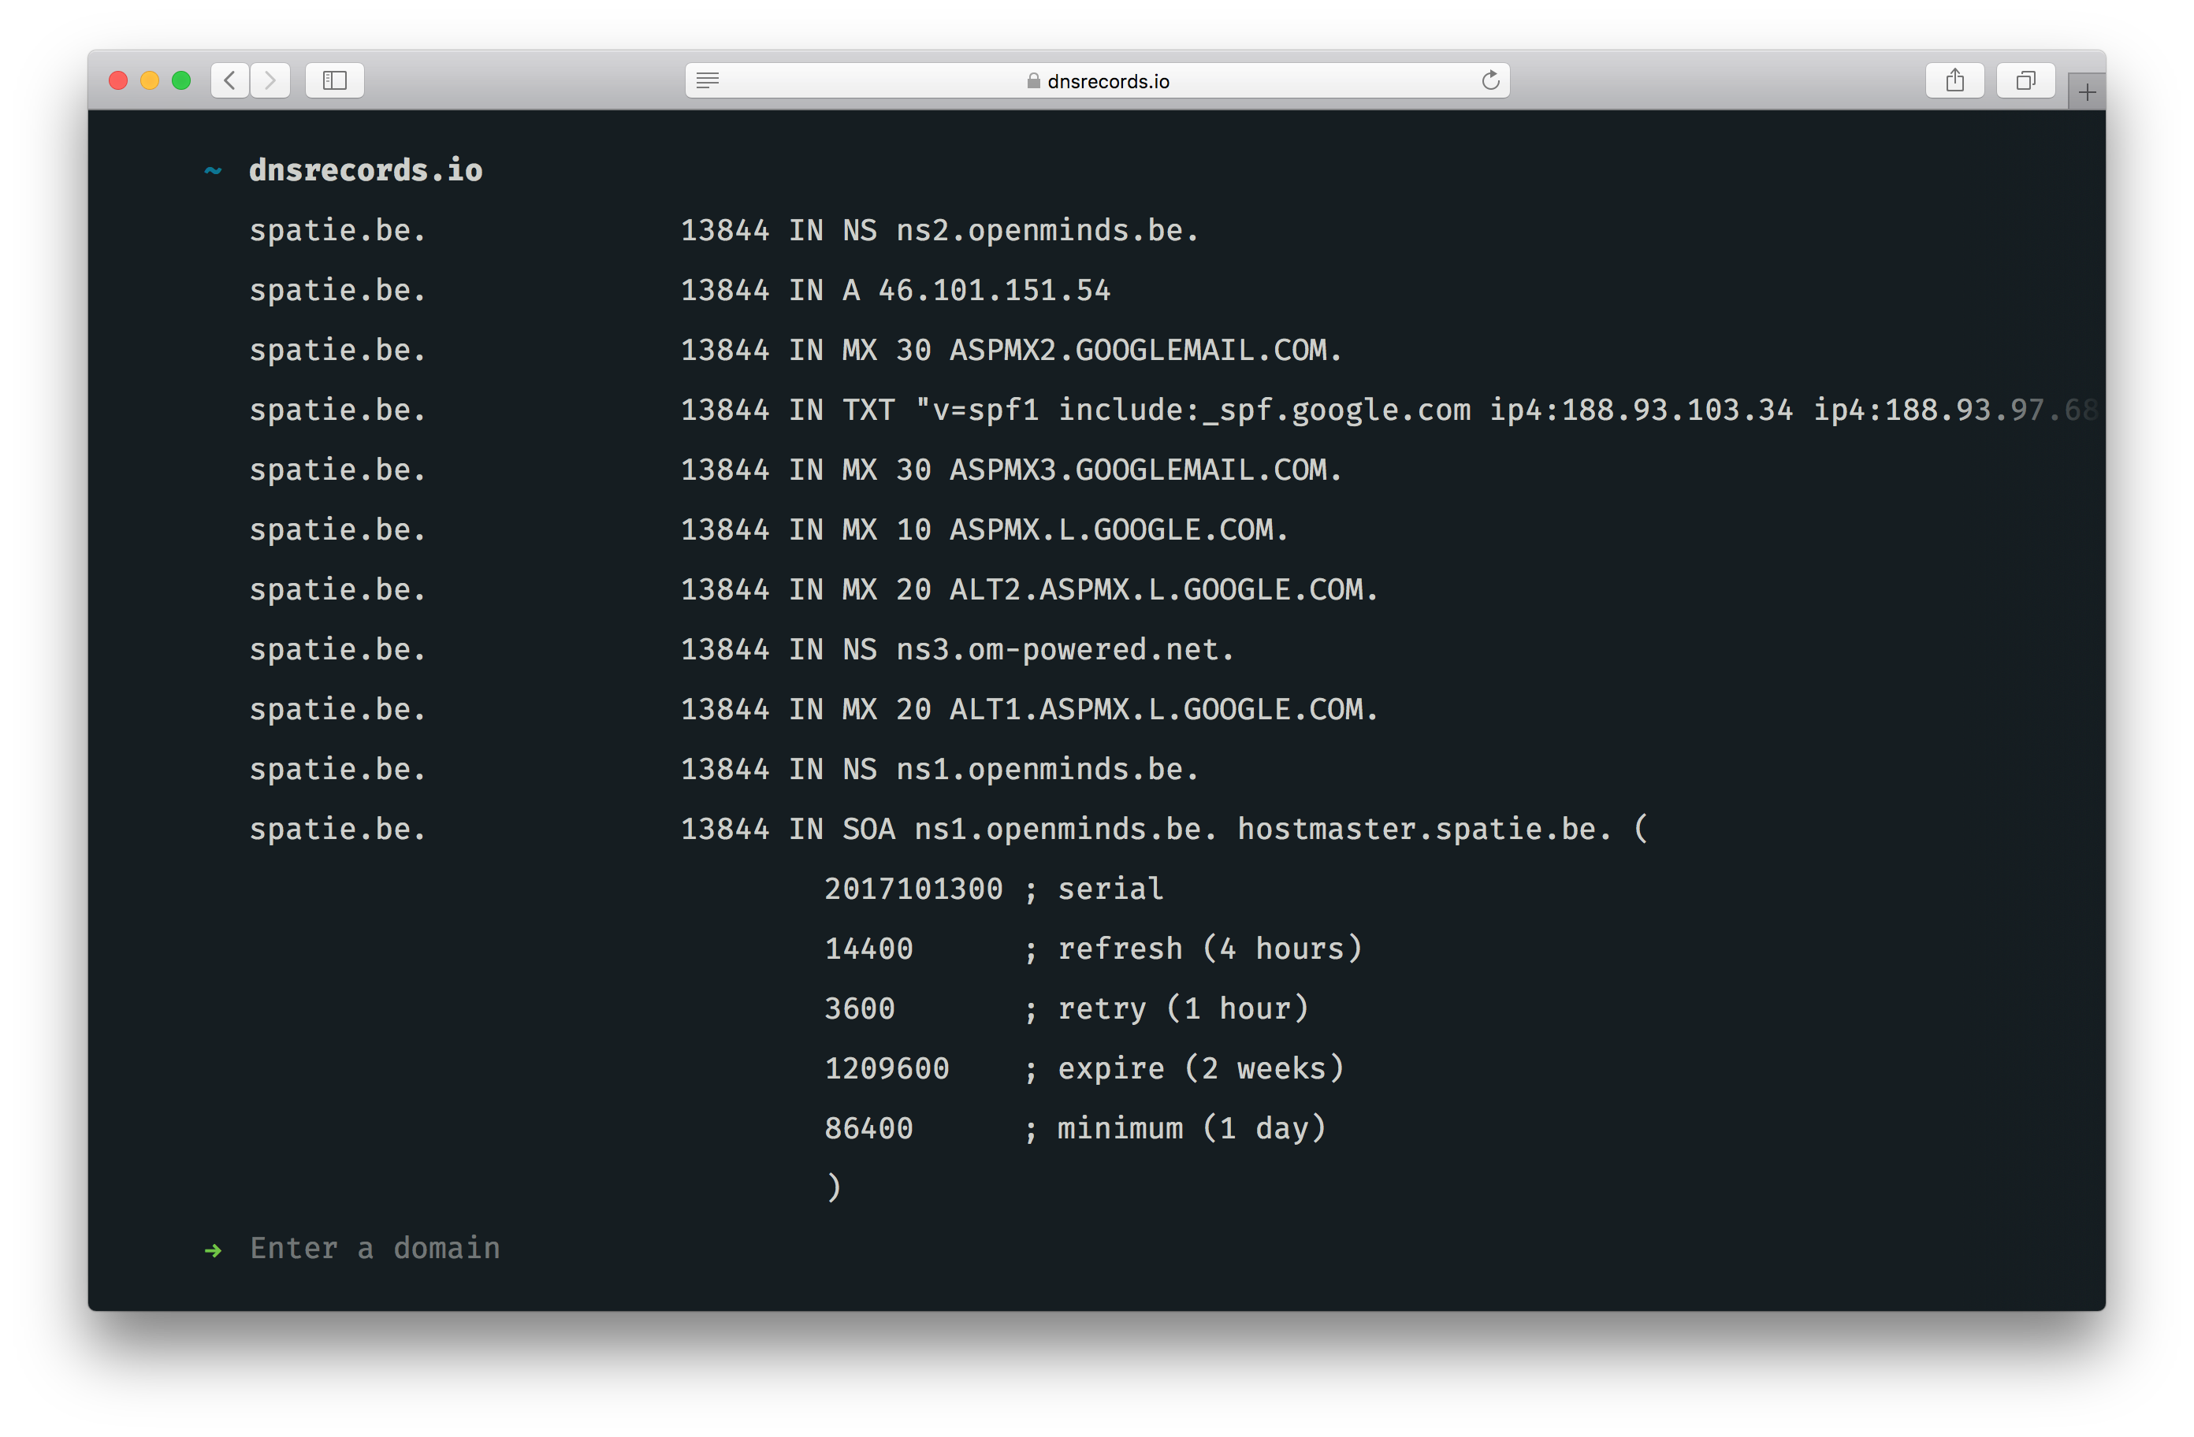Screen dimensions: 2194x1437
Task: Click the green arrow prompt icon
Action: pyautogui.click(x=213, y=1249)
